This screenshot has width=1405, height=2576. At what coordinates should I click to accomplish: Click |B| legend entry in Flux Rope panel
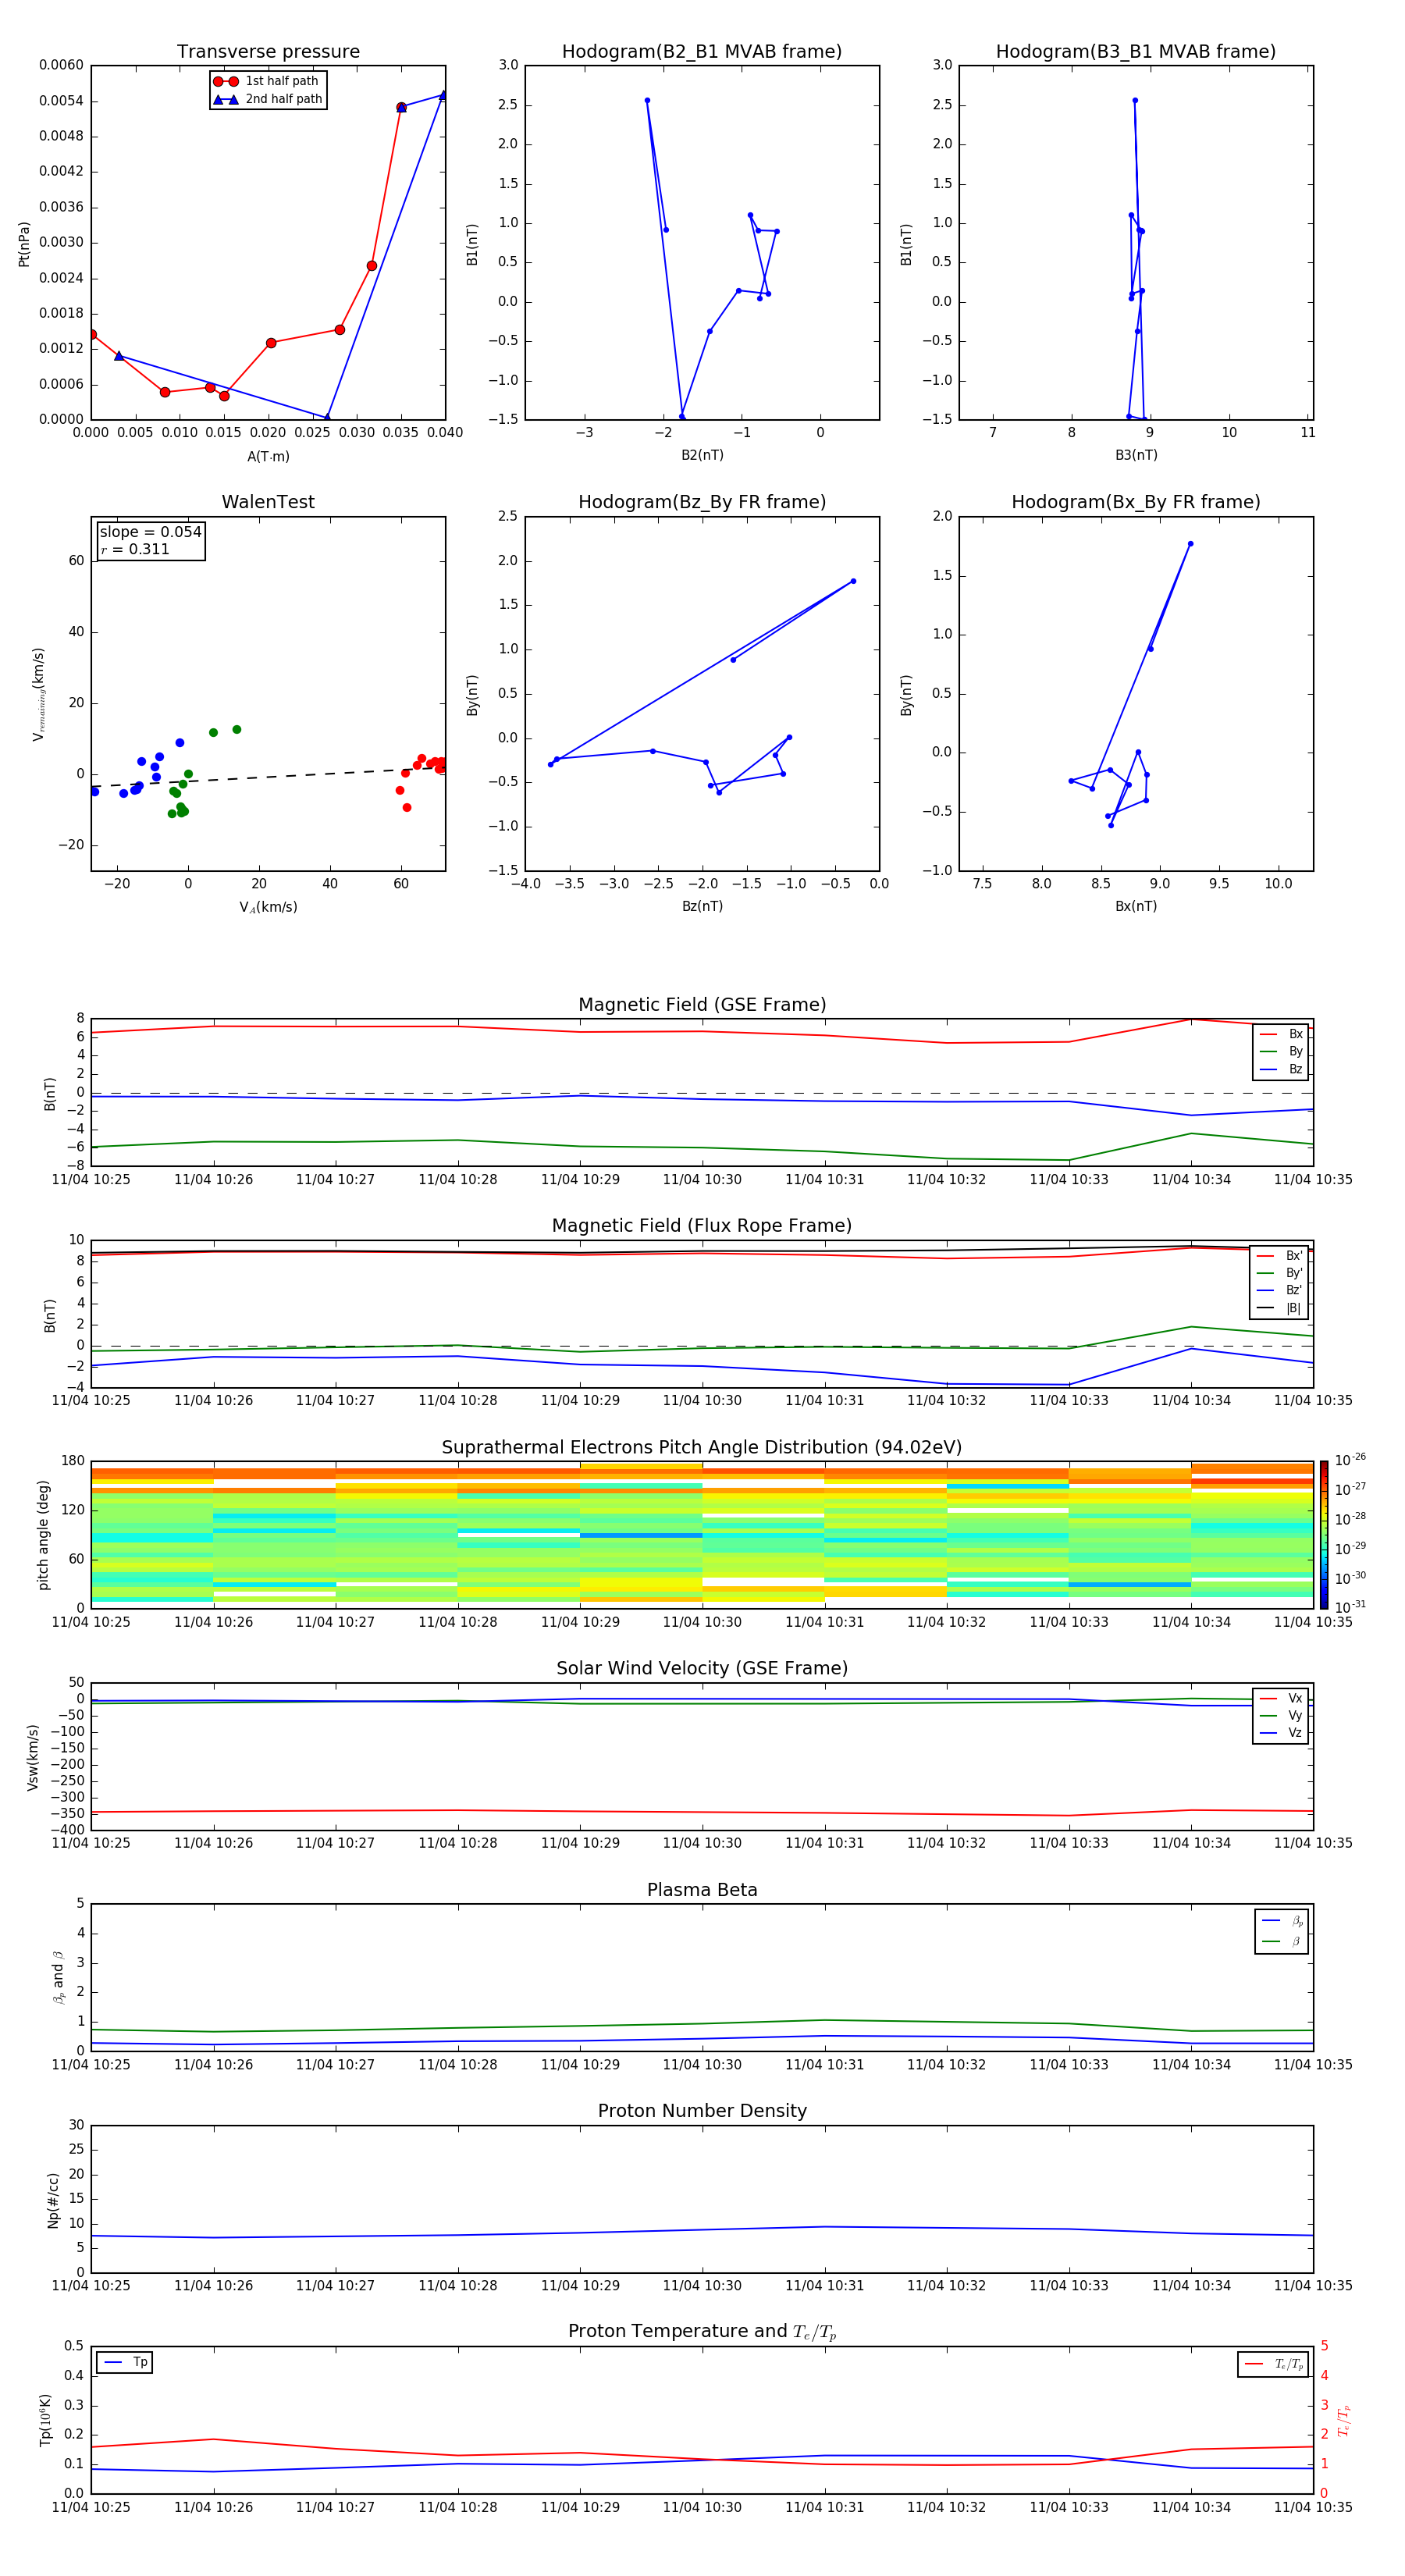click(x=1280, y=1308)
